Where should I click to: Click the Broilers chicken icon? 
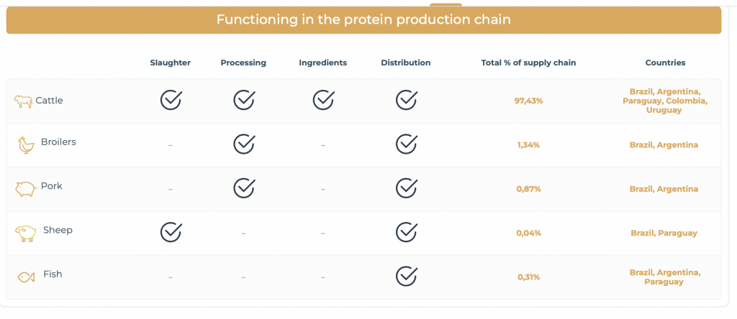[x=27, y=145]
